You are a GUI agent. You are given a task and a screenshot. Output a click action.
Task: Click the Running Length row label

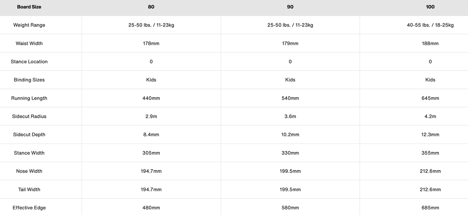coord(29,98)
